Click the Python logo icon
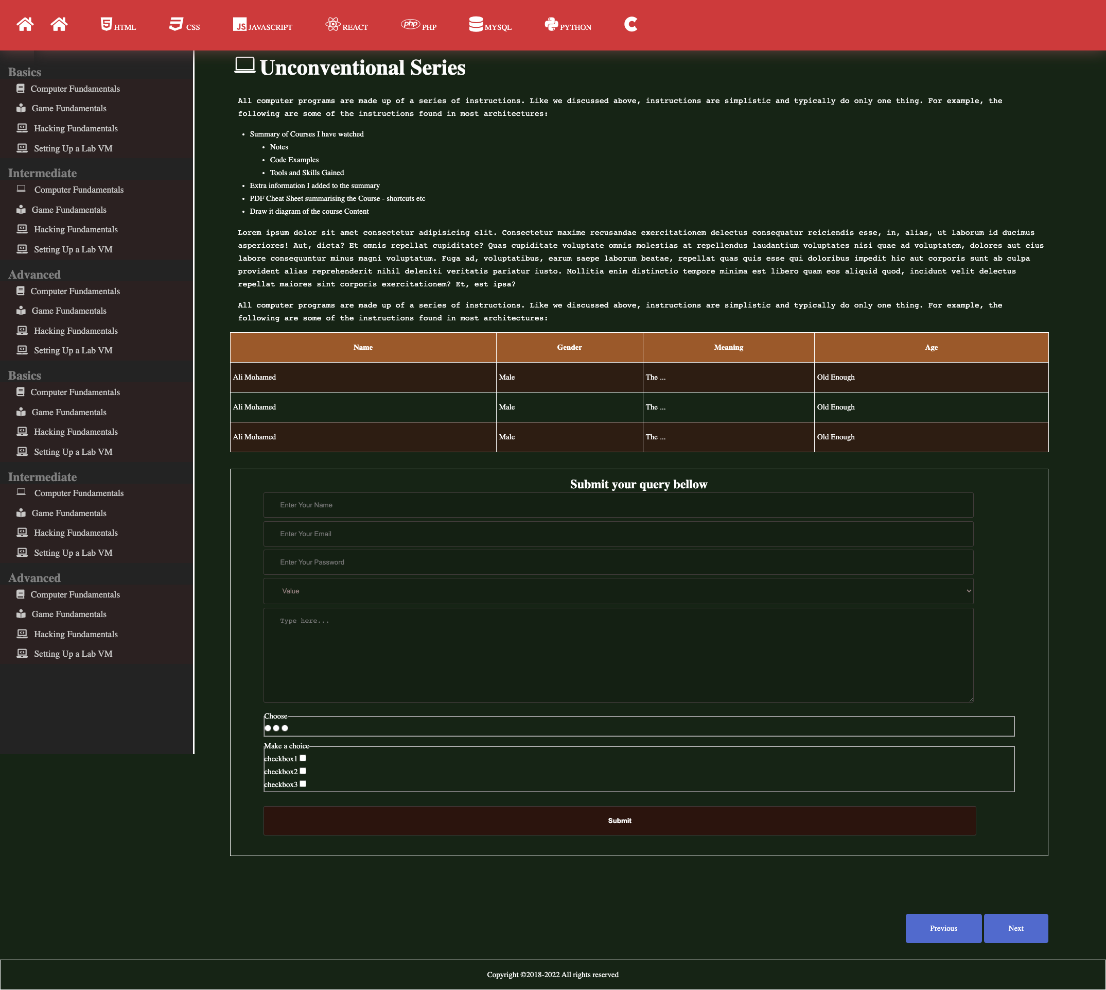 click(551, 25)
